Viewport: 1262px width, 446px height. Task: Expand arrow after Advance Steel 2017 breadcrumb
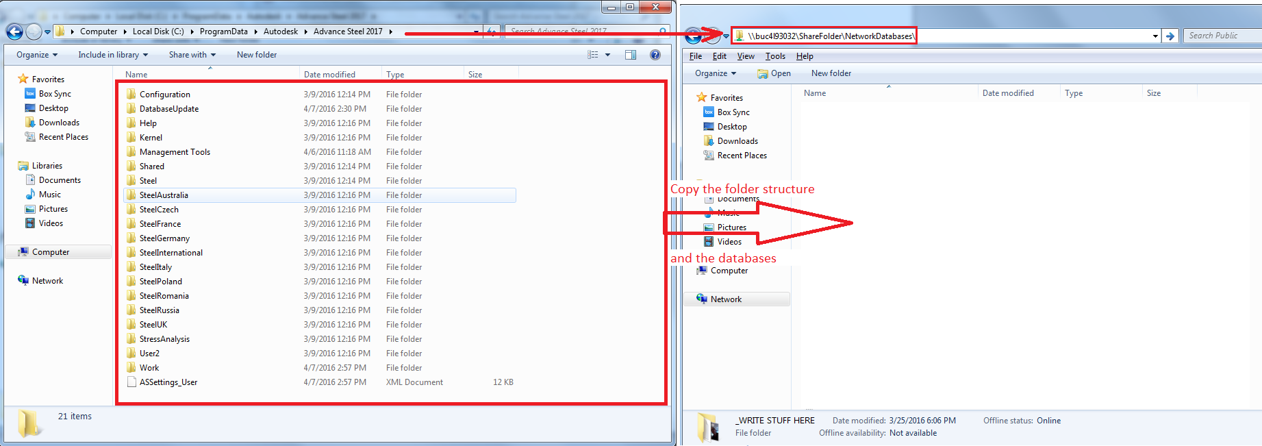(390, 32)
